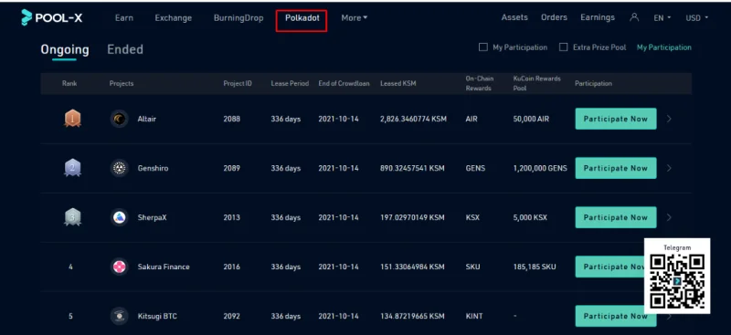Open the USD currency dropdown
This screenshot has width=731, height=335.
coord(697,17)
